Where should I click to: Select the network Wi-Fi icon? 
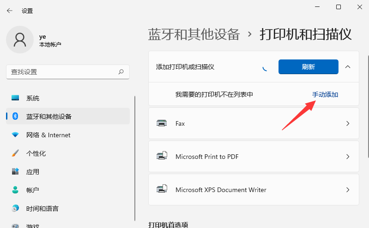(x=15, y=135)
